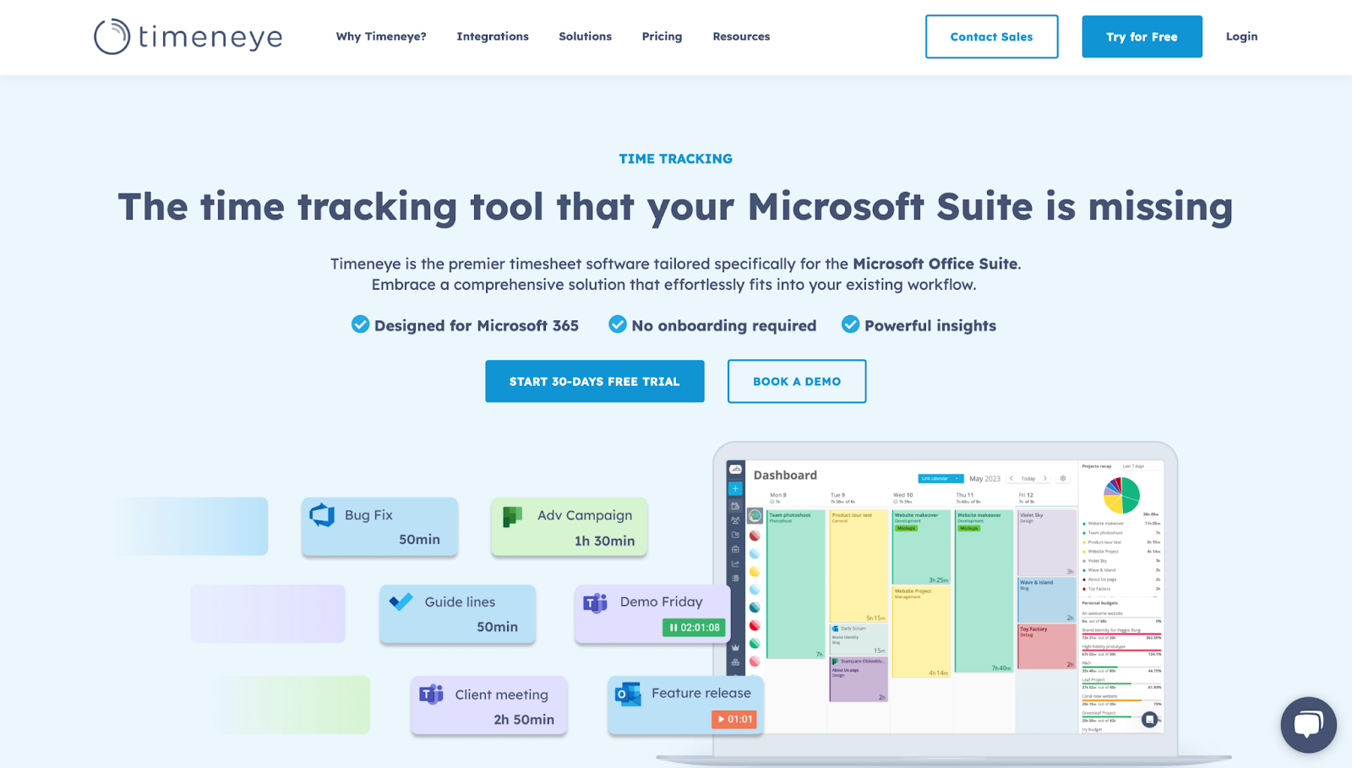1352x768 pixels.
Task: Open the Daily Scrum entry on Tuesday
Action: (x=859, y=639)
